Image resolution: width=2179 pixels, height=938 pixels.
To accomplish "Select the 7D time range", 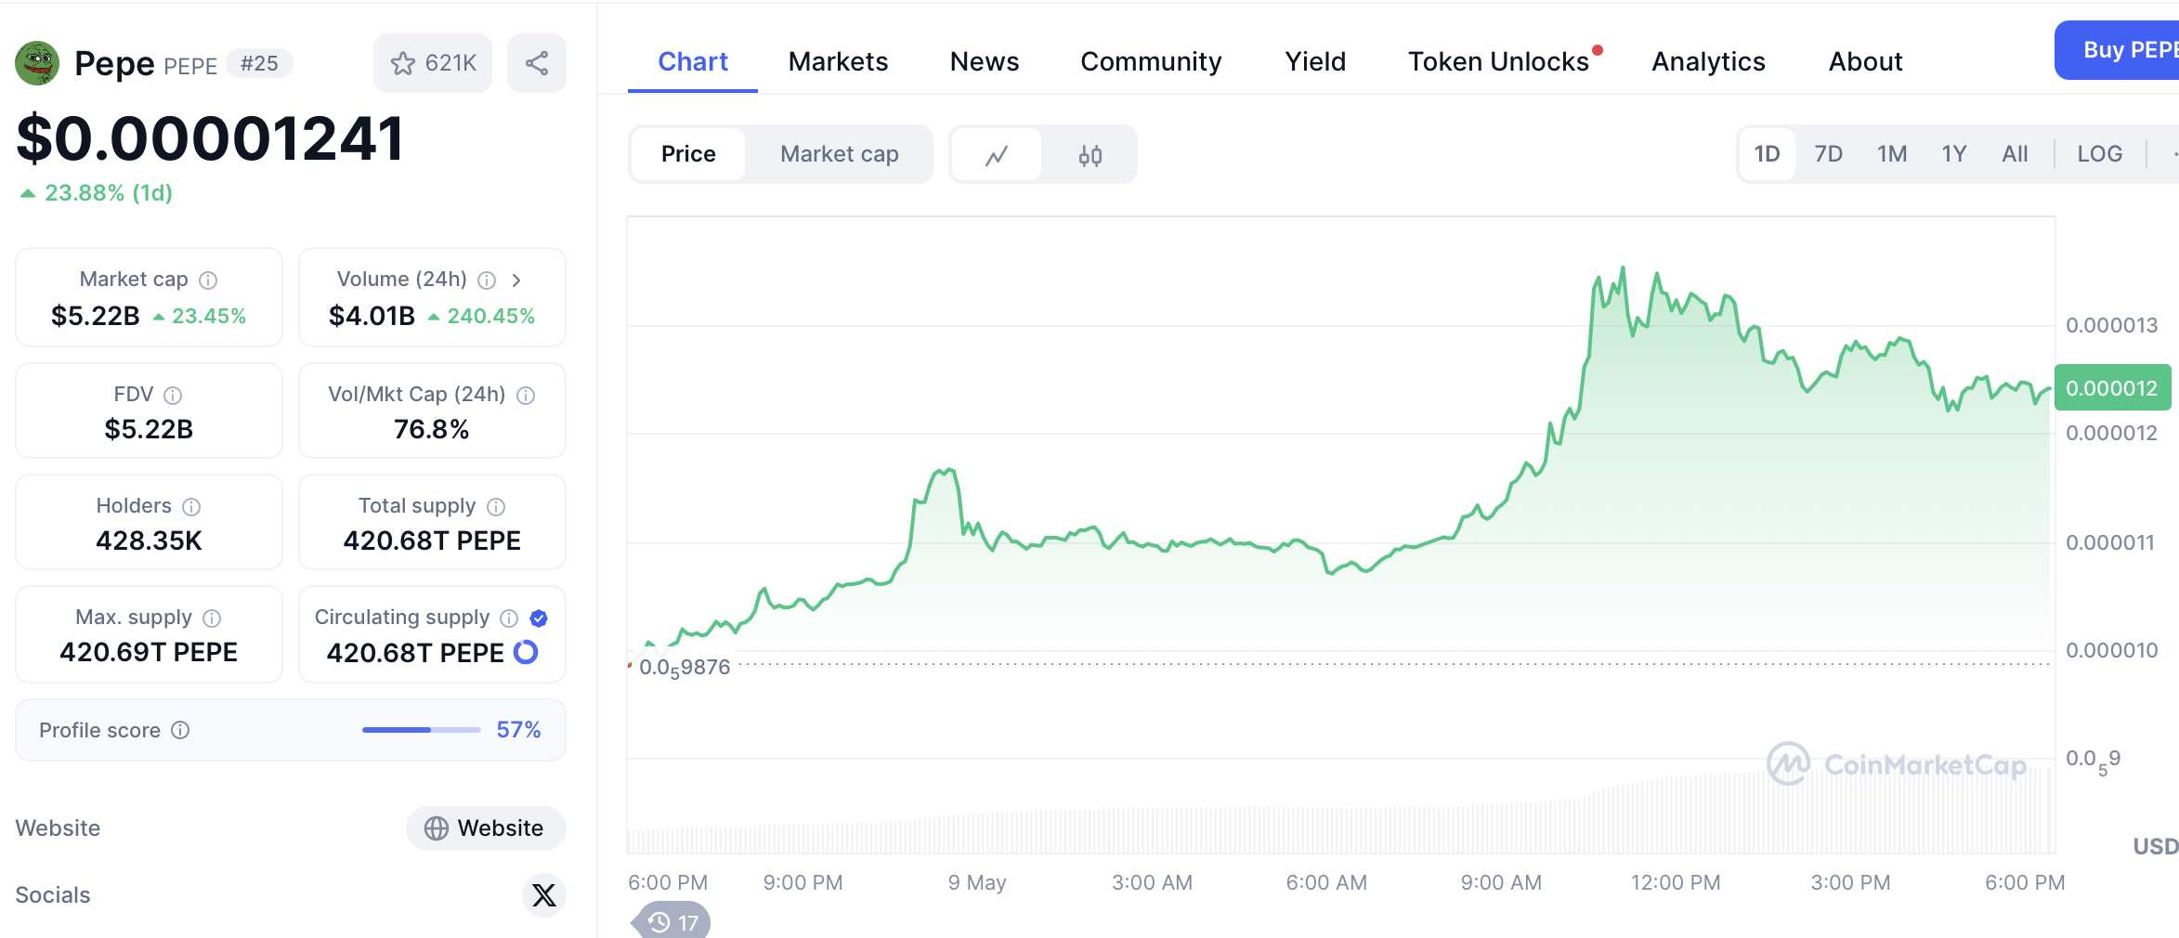I will click(1828, 154).
